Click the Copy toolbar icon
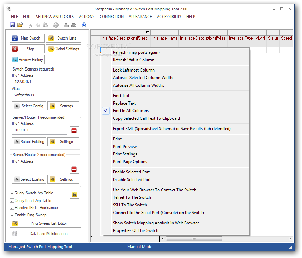This screenshot has width=302, height=258. pyautogui.click(x=38, y=25)
